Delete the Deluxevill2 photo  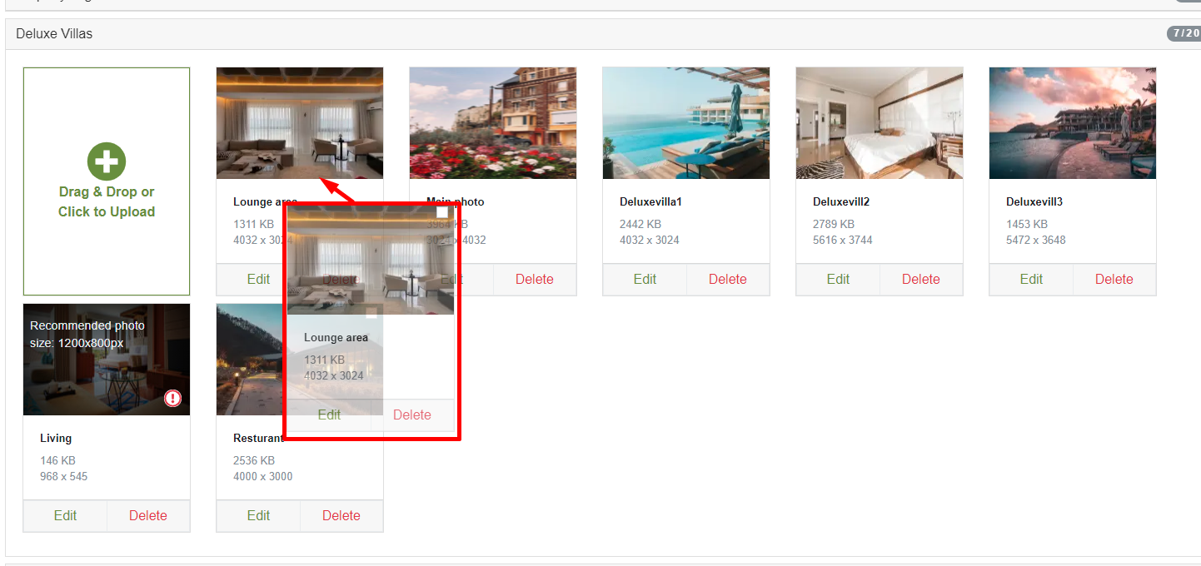point(921,280)
